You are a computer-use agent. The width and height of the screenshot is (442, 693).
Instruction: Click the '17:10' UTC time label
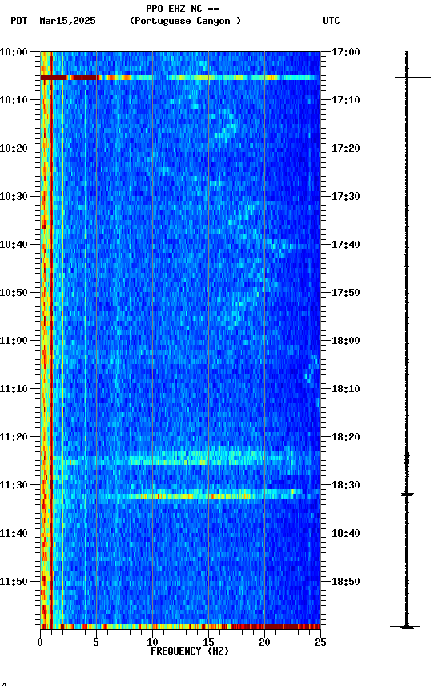pos(345,100)
